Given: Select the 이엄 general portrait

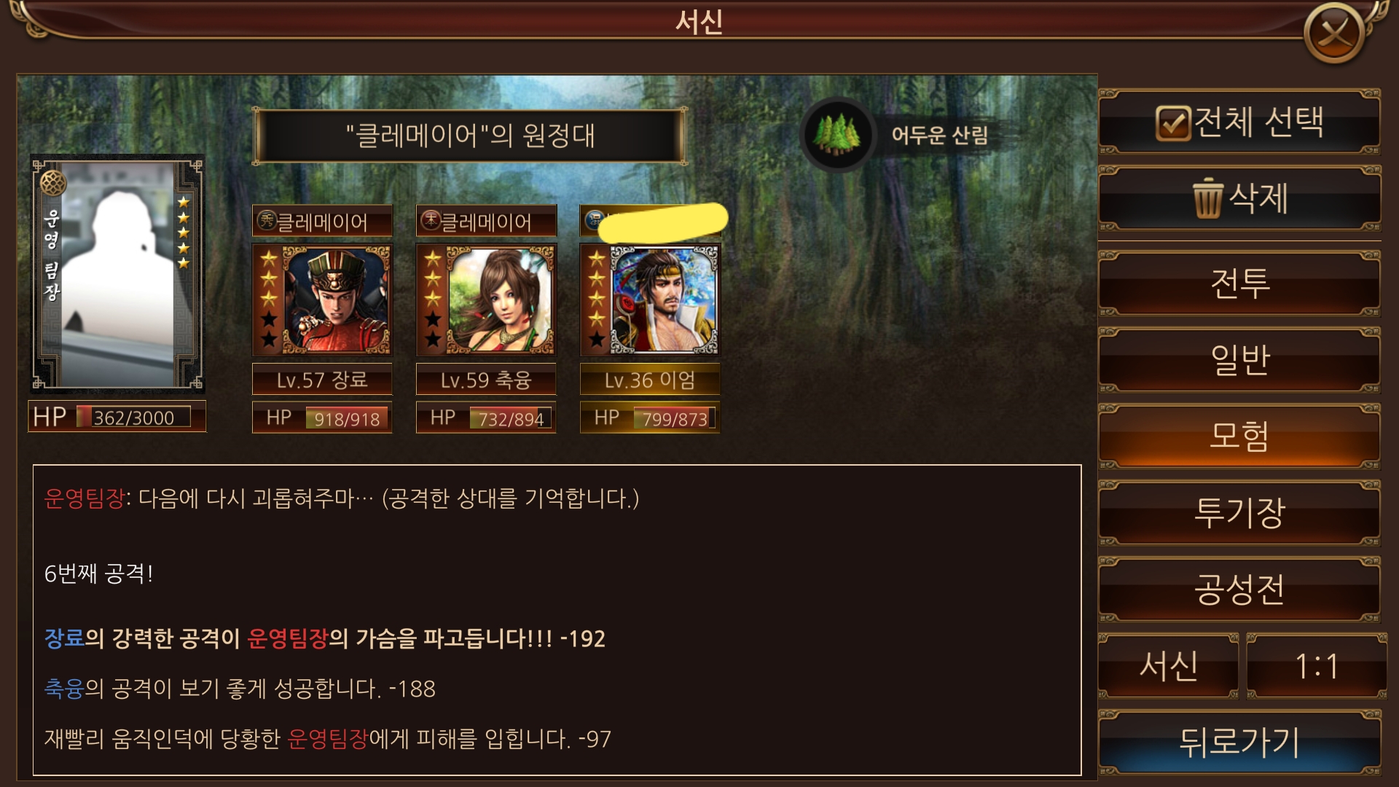Looking at the screenshot, I should click(650, 299).
